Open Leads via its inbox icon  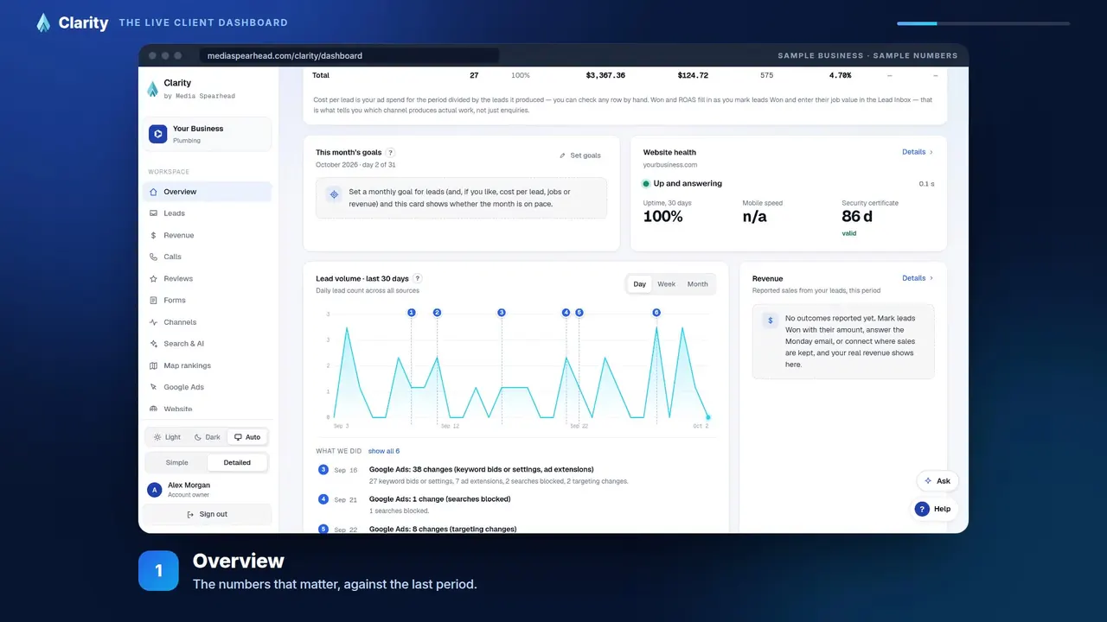(154, 213)
